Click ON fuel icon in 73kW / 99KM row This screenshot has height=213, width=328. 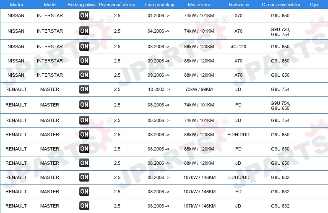click(84, 89)
